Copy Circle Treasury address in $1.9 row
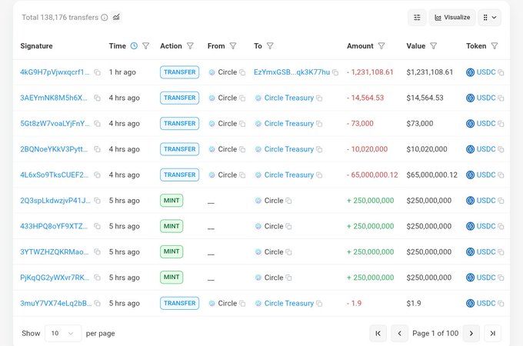 point(319,304)
